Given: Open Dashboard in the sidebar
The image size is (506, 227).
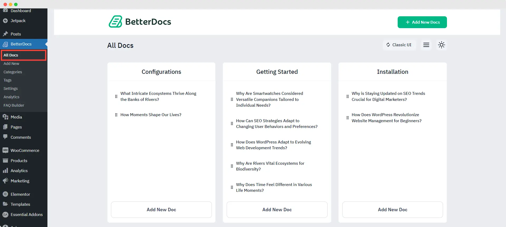Looking at the screenshot, I should click(21, 11).
